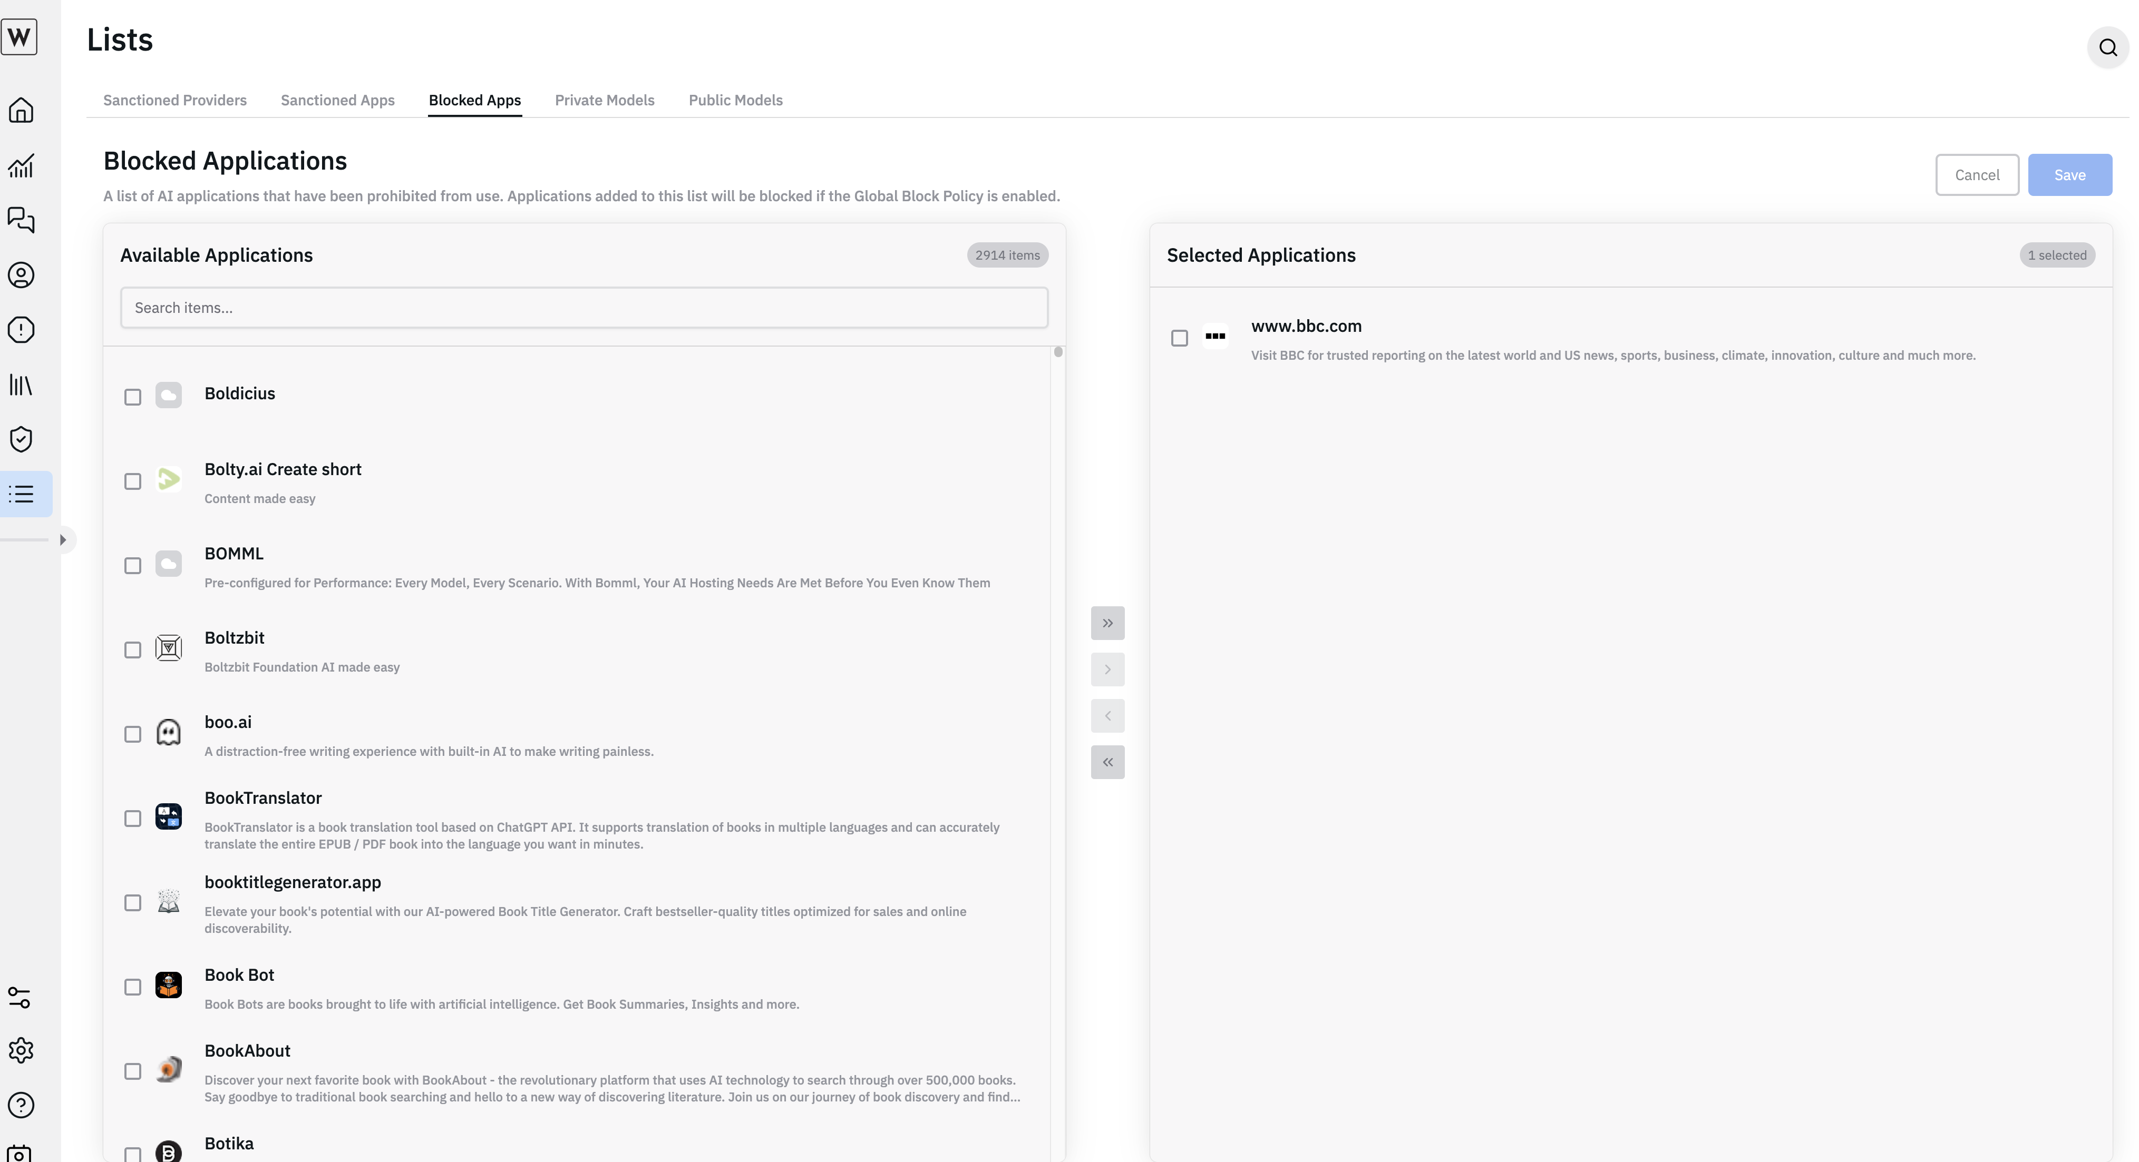Click the Save button

pyautogui.click(x=2069, y=174)
